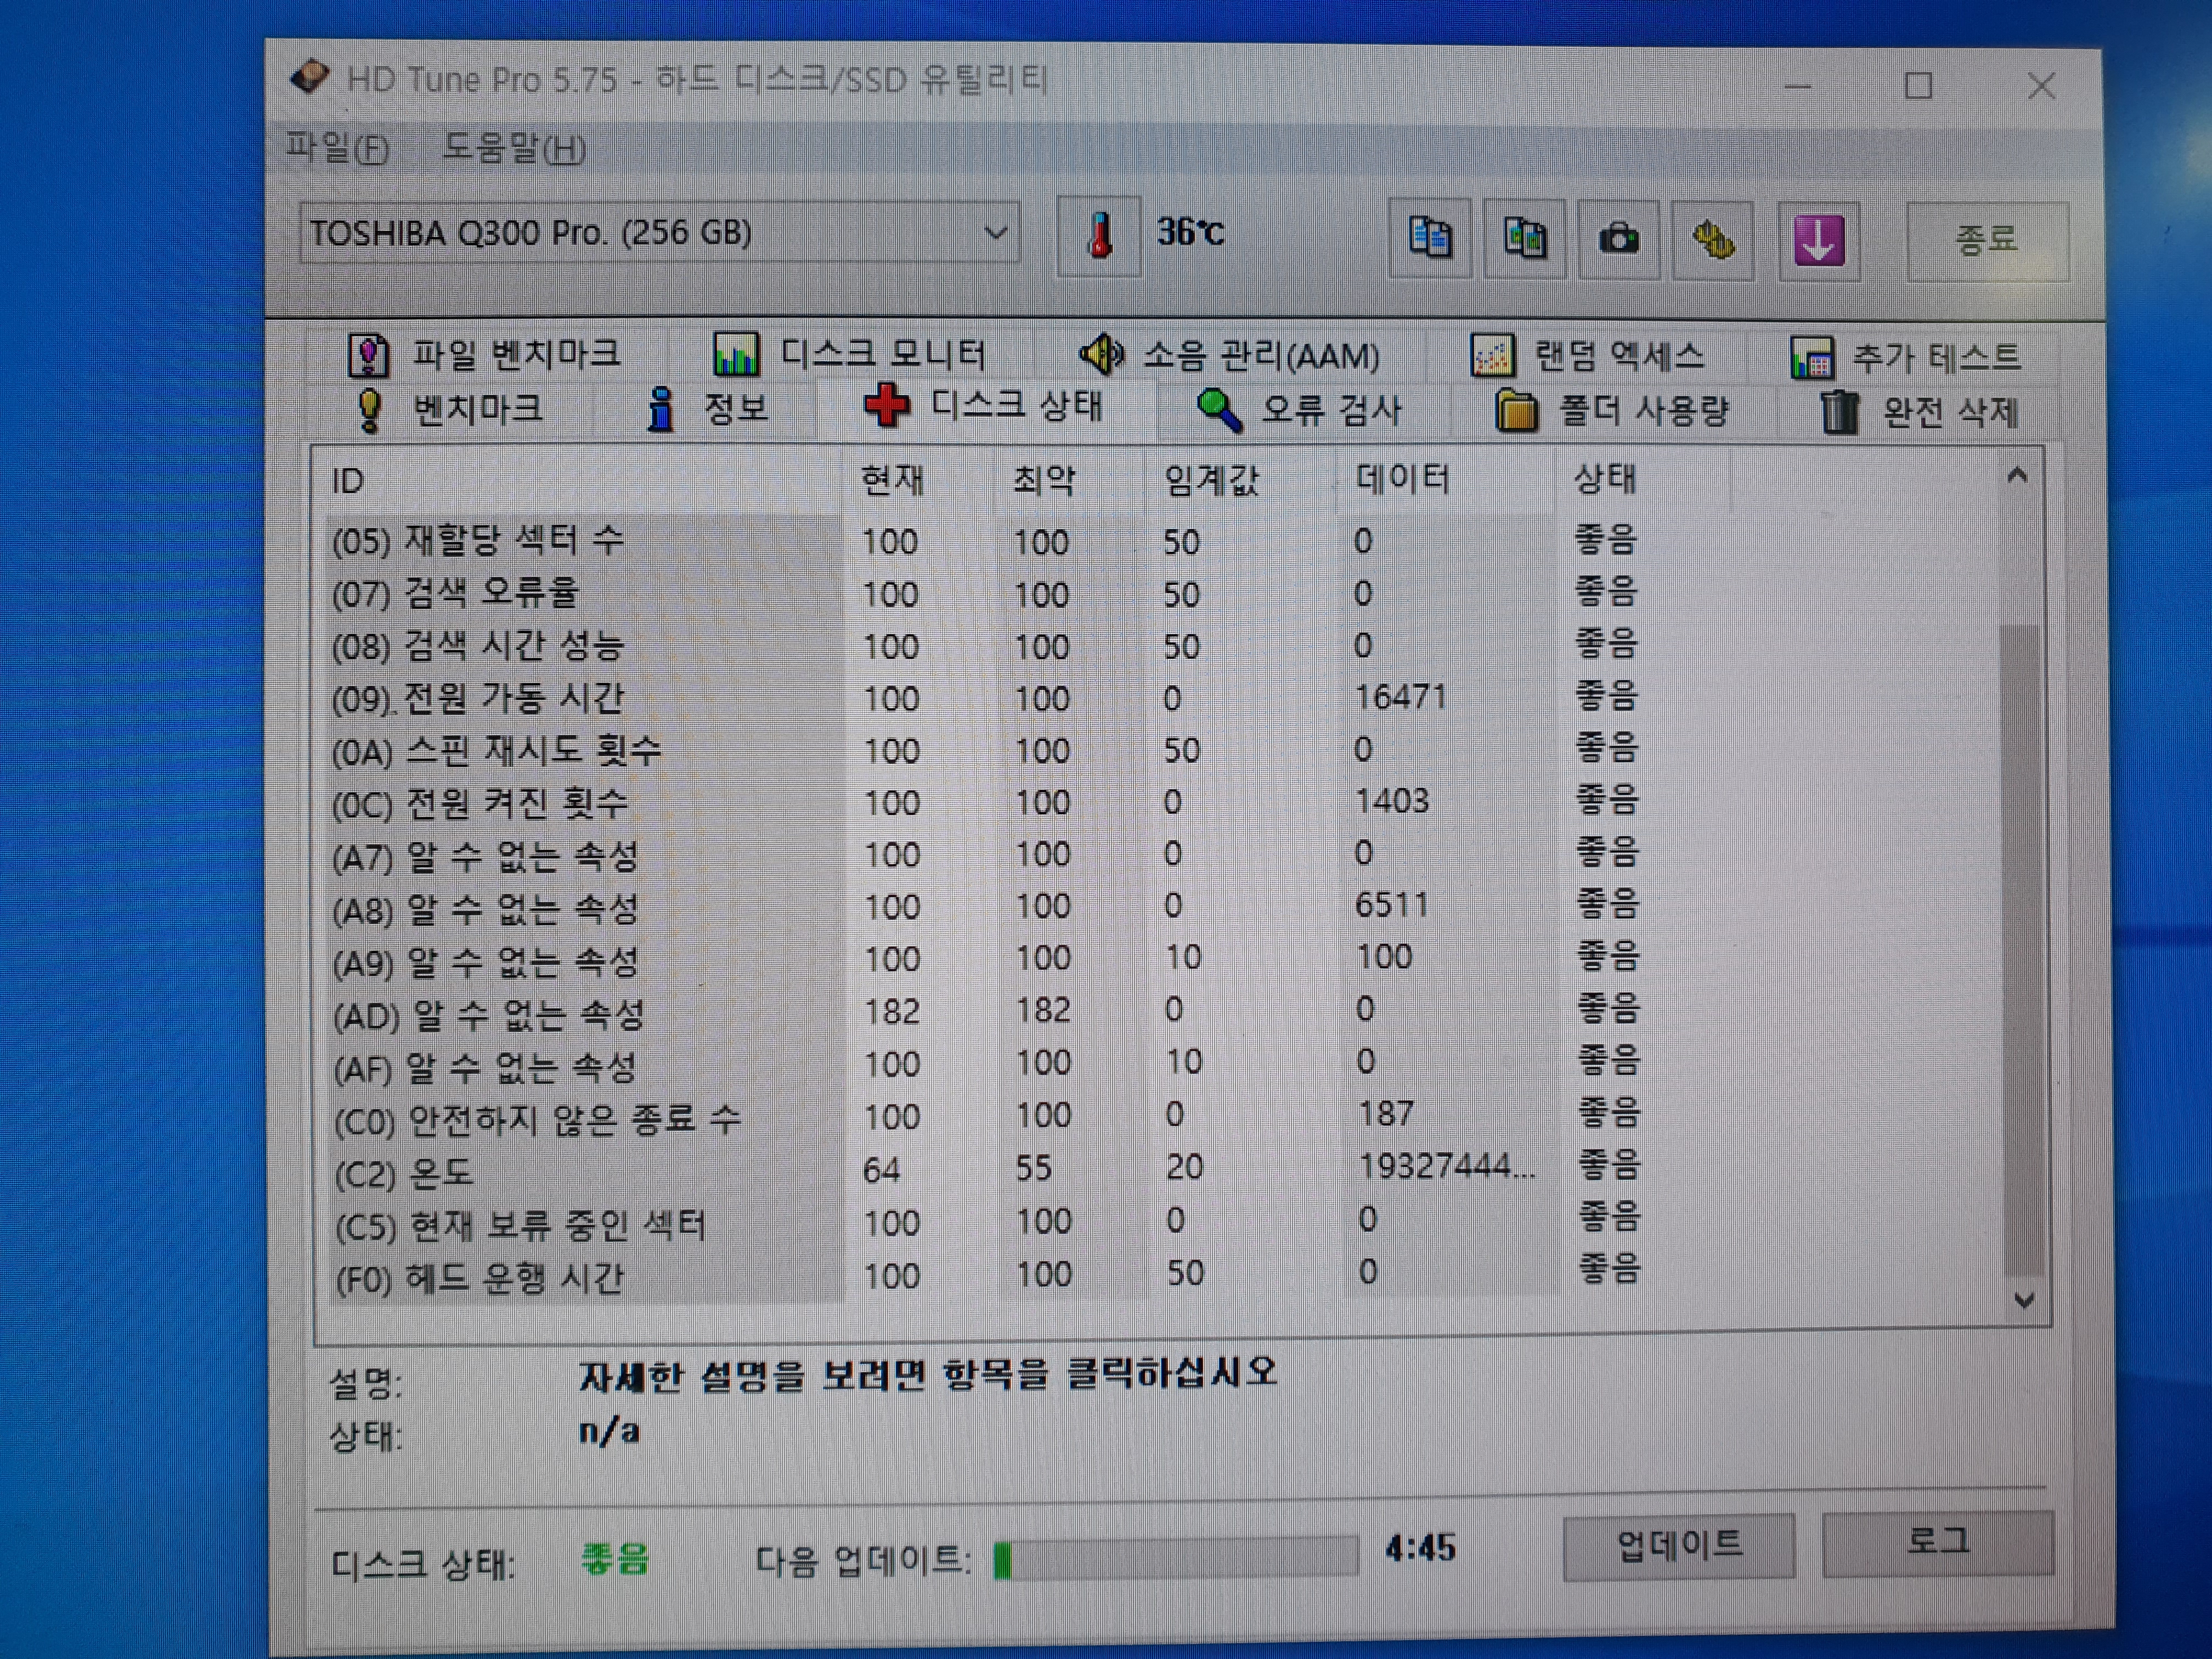2212x1659 pixels.
Task: Click the HD Tune Pro title bar icon
Action: pos(310,77)
